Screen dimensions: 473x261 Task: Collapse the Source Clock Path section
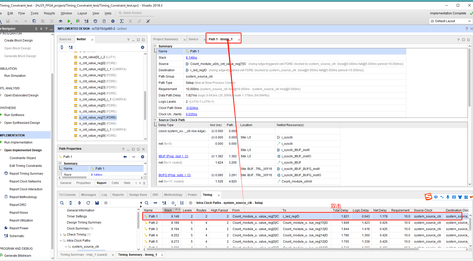pyautogui.click(x=155, y=120)
